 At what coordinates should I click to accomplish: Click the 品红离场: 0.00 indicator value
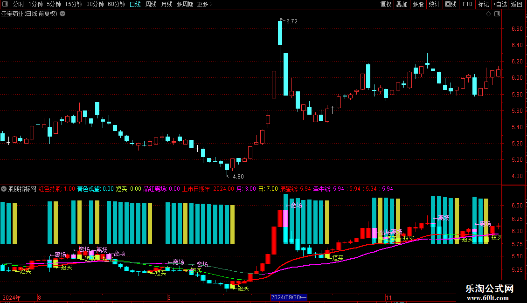click(x=162, y=189)
